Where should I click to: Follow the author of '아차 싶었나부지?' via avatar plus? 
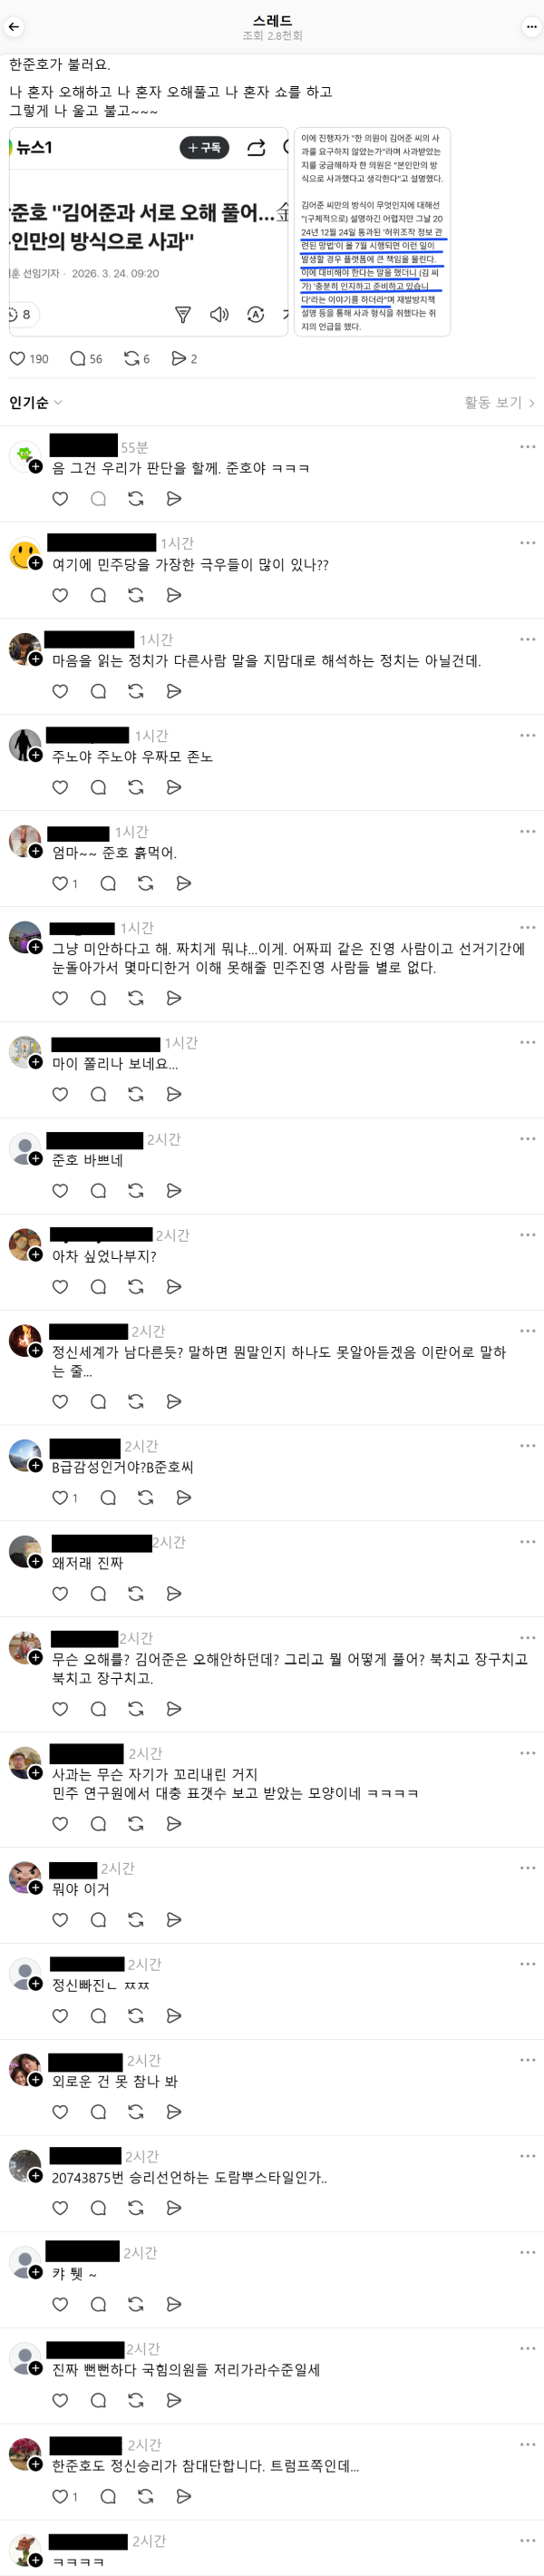35,1254
